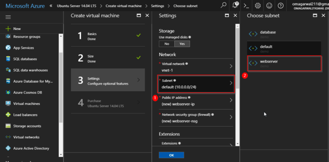Click info dot beside Extensions label

(180, 143)
